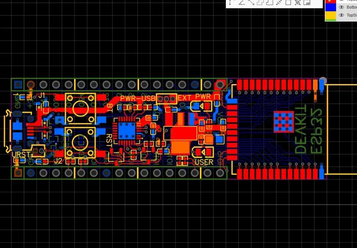Select the ESP32 module center ground pad
Viewport: 357px width, 248px height.
click(284, 122)
